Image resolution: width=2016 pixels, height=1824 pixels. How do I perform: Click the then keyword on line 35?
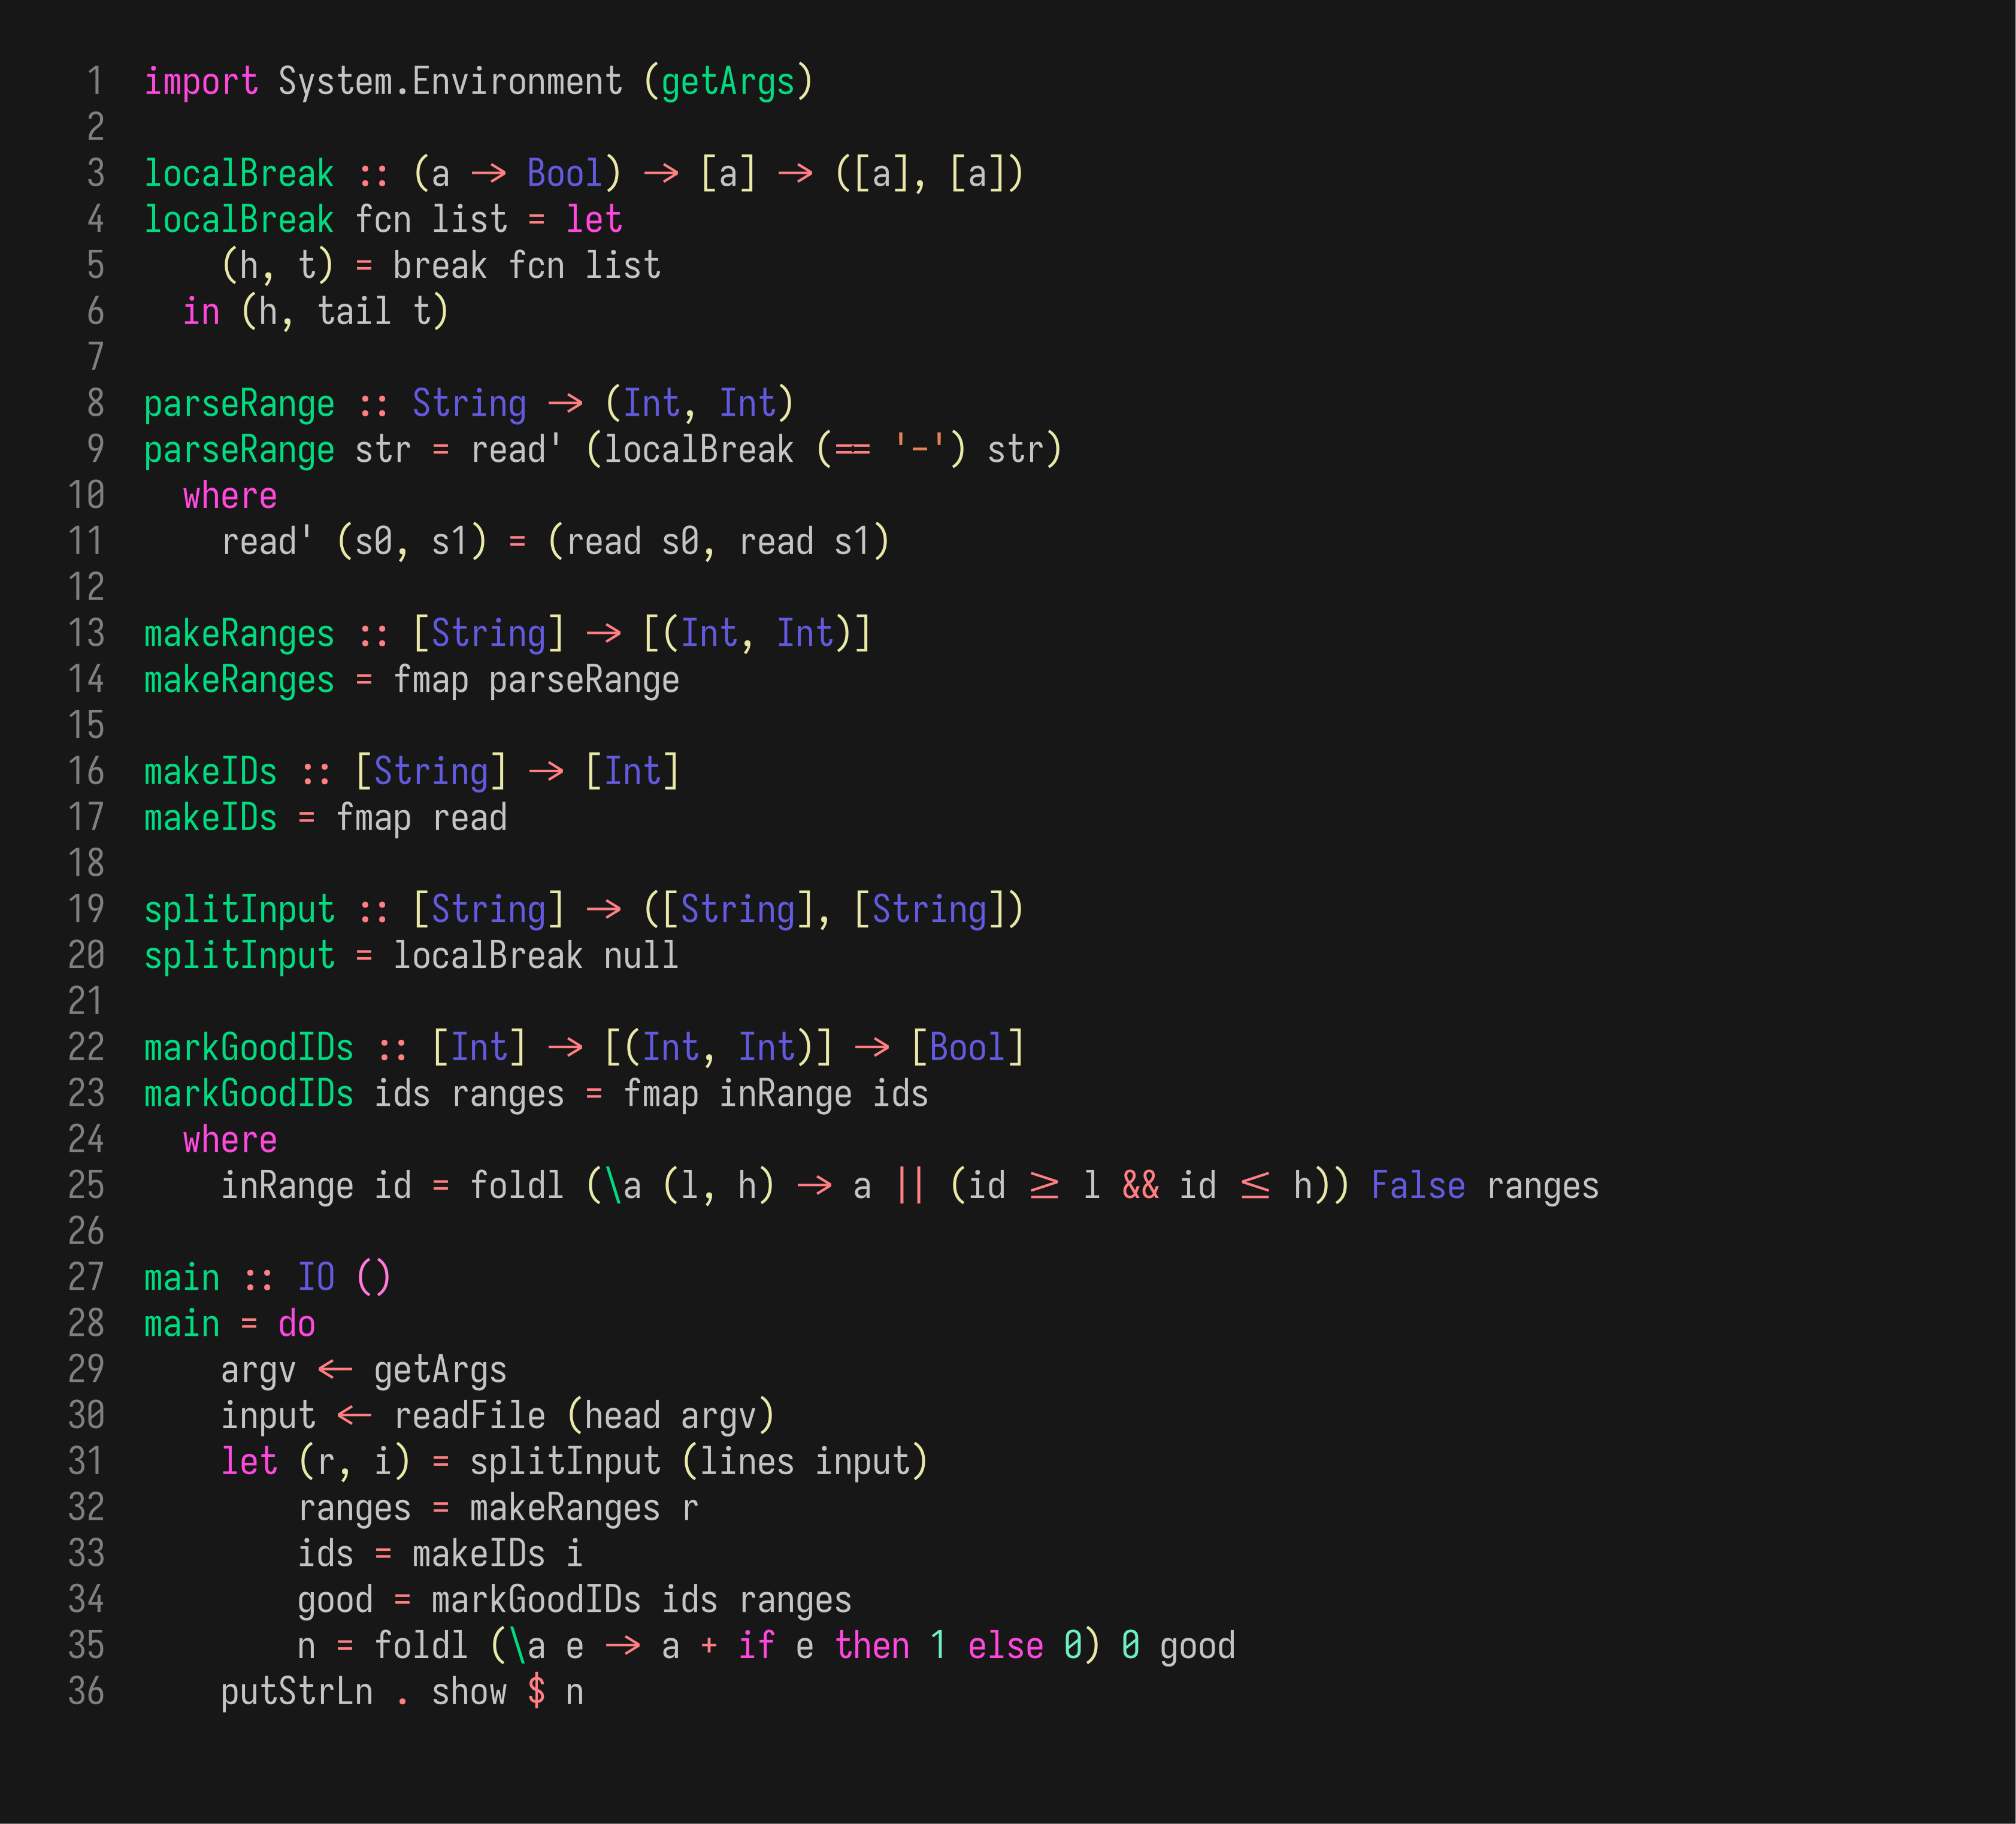[872, 1645]
